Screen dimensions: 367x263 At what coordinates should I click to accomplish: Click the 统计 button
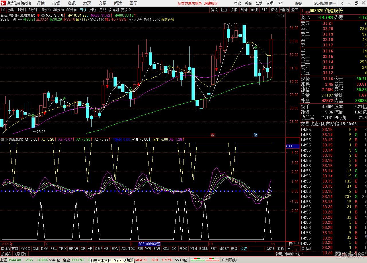pyautogui.click(x=244, y=10)
